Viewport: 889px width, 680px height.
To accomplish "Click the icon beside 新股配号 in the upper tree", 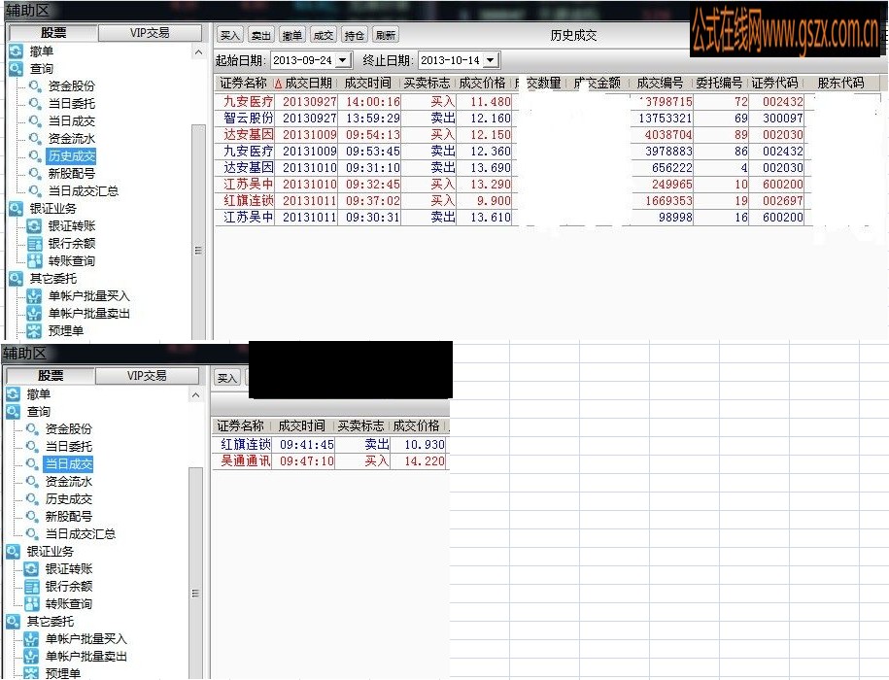I will 35,173.
